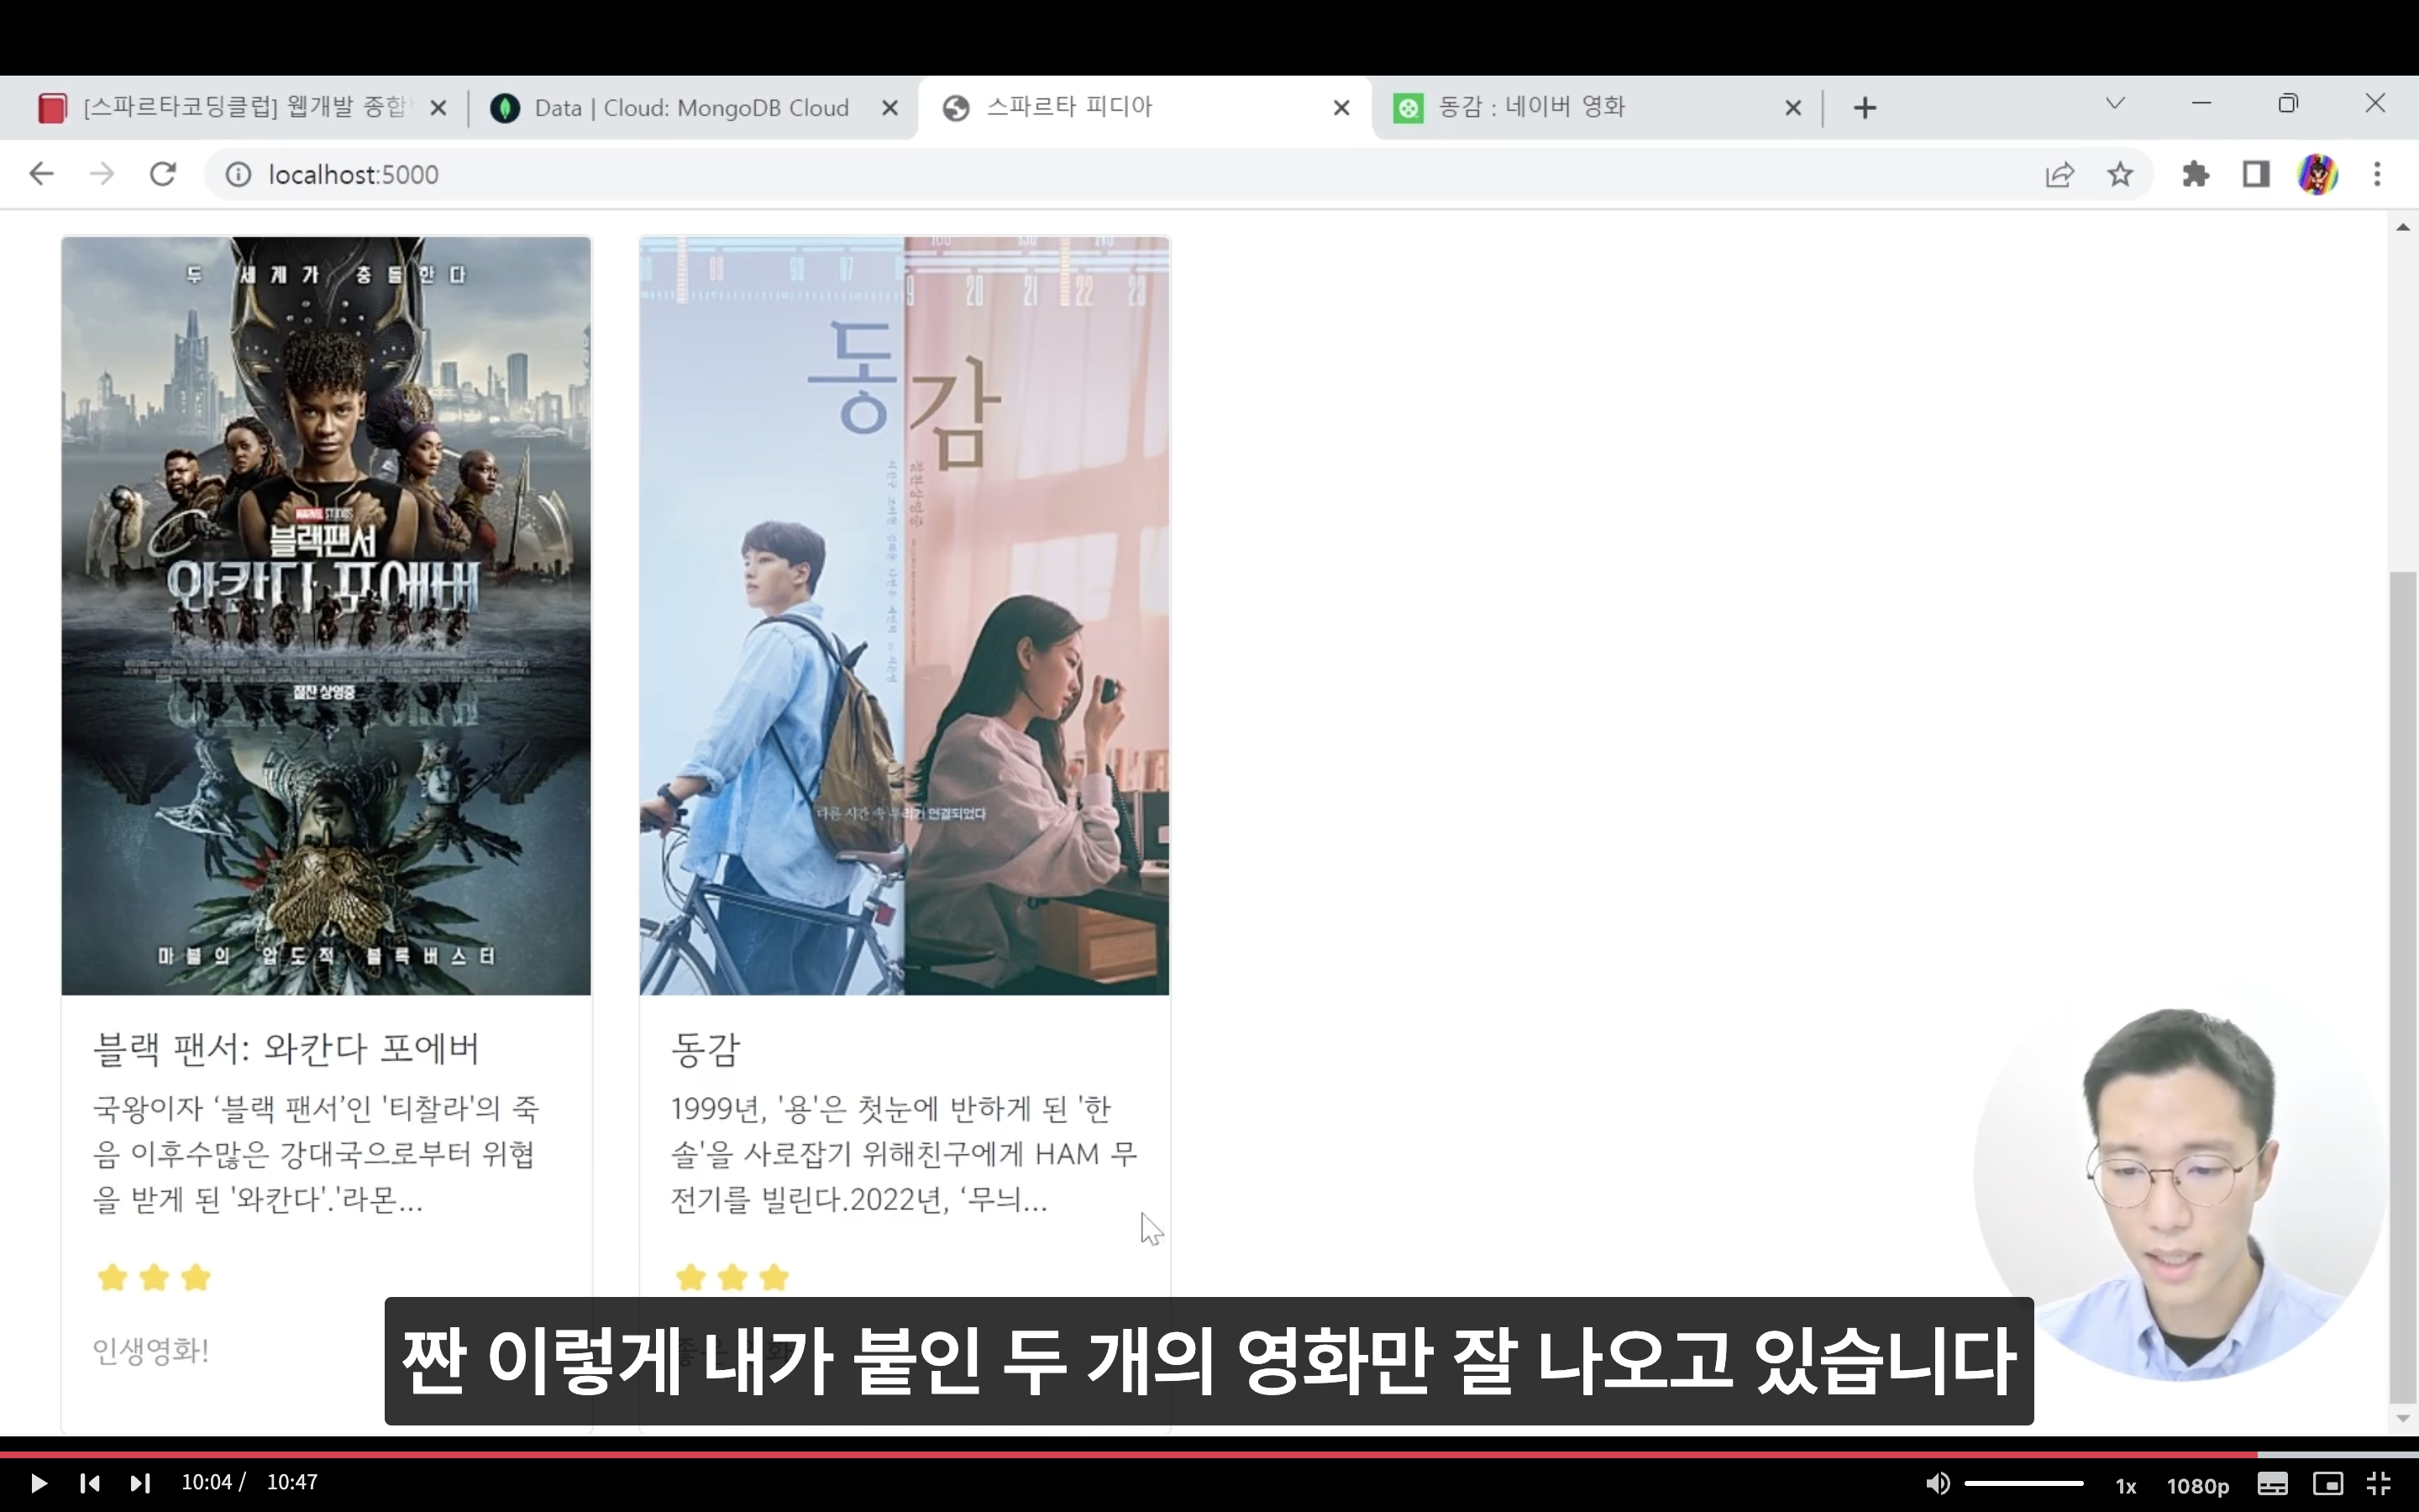This screenshot has width=2419, height=1512.
Task: Bookmark this page with the star
Action: tap(2120, 175)
